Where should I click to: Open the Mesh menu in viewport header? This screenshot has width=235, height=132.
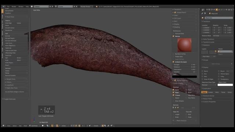pyautogui.click(x=25, y=126)
